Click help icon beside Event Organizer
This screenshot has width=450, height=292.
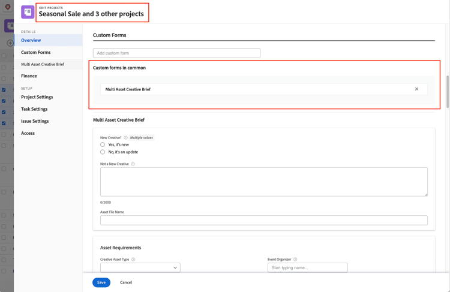(295, 260)
